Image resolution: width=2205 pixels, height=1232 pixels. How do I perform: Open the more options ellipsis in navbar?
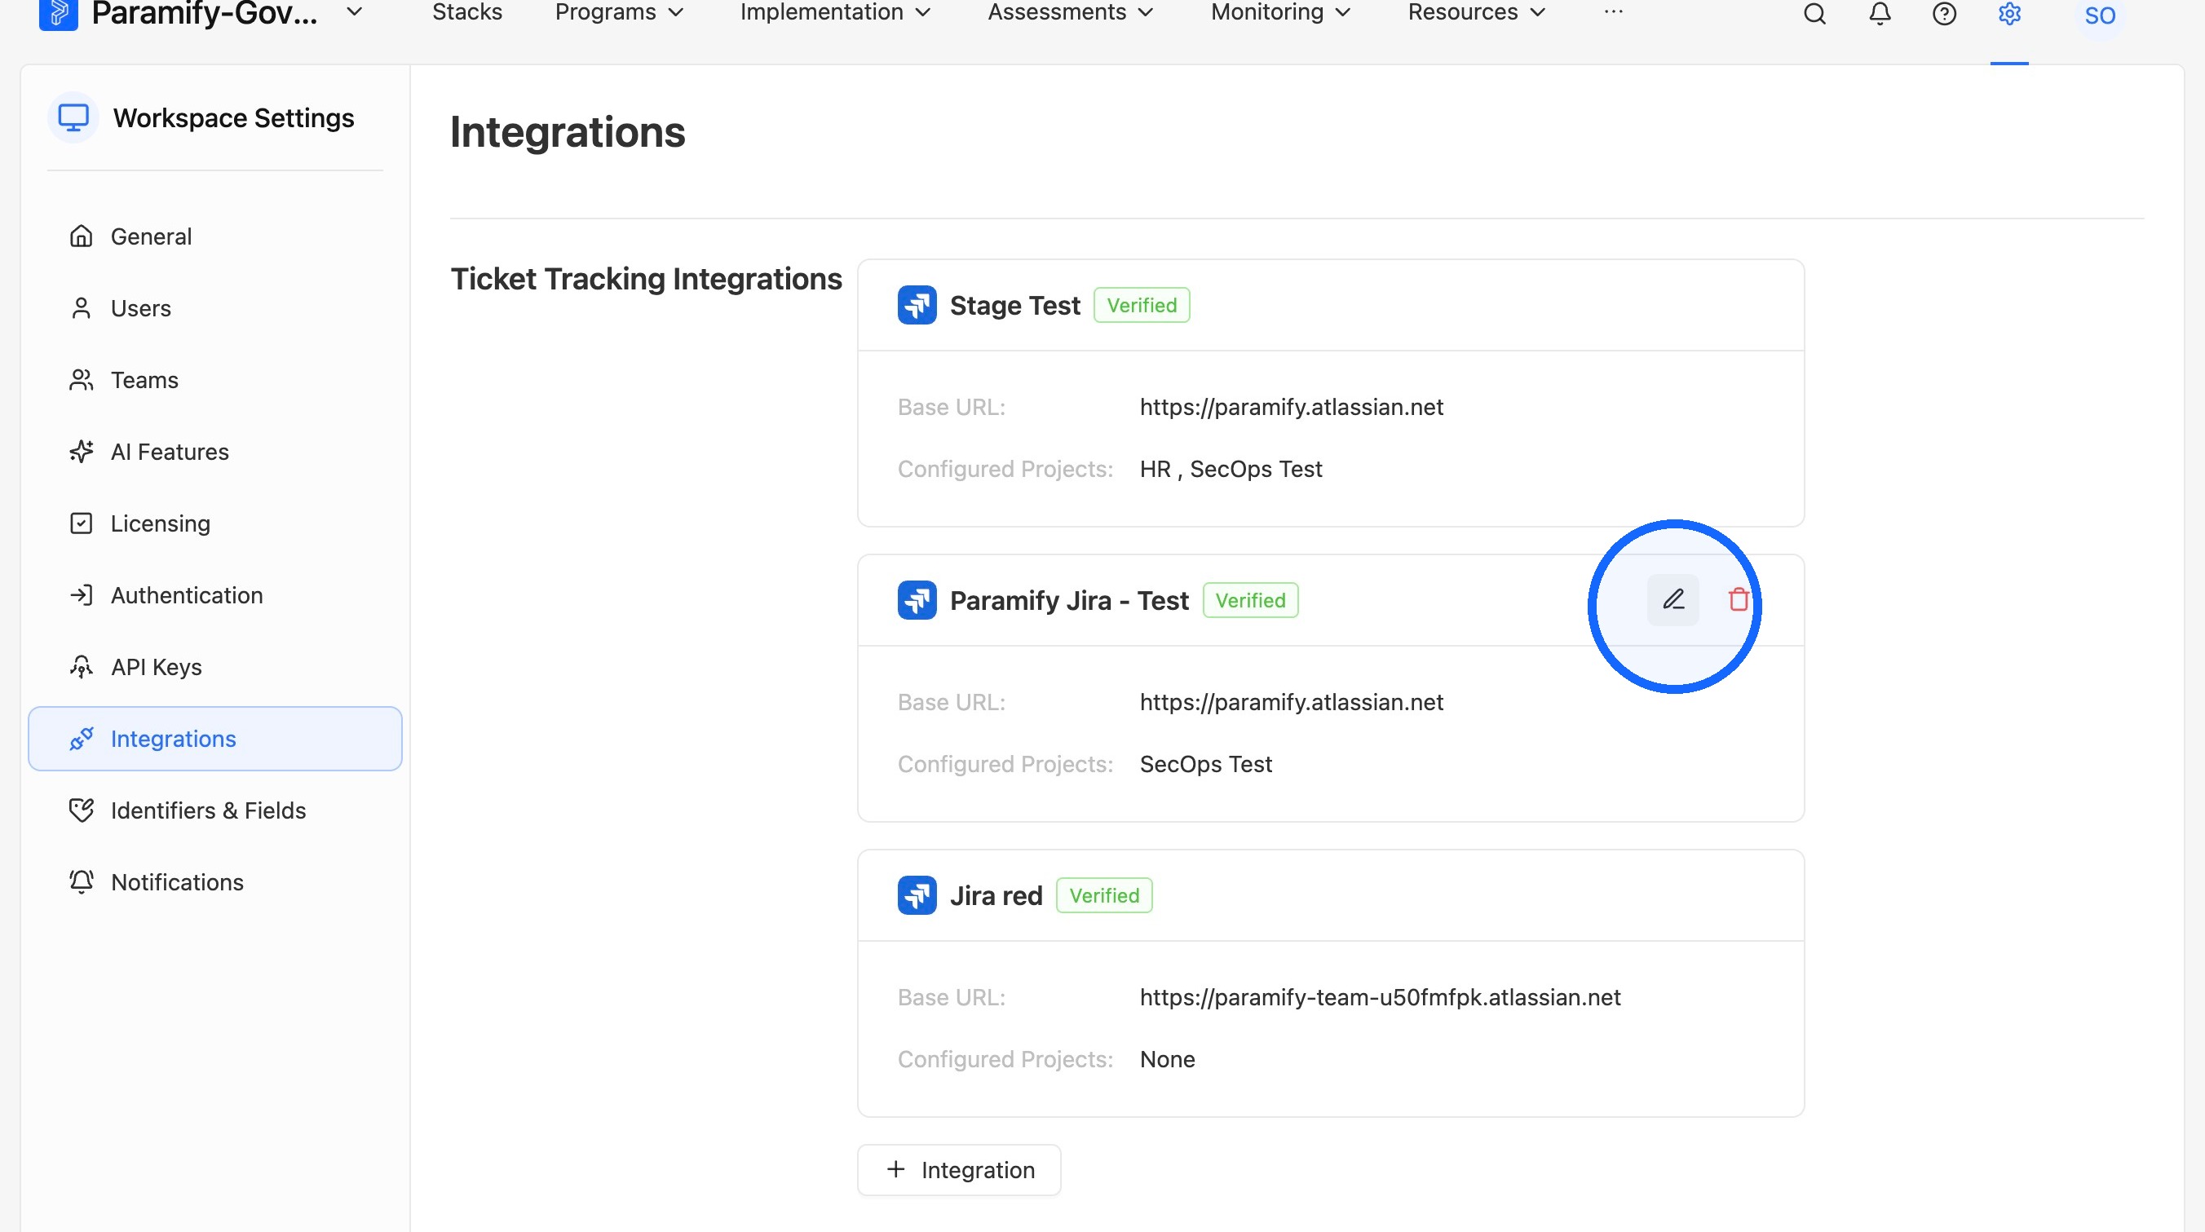click(1613, 12)
